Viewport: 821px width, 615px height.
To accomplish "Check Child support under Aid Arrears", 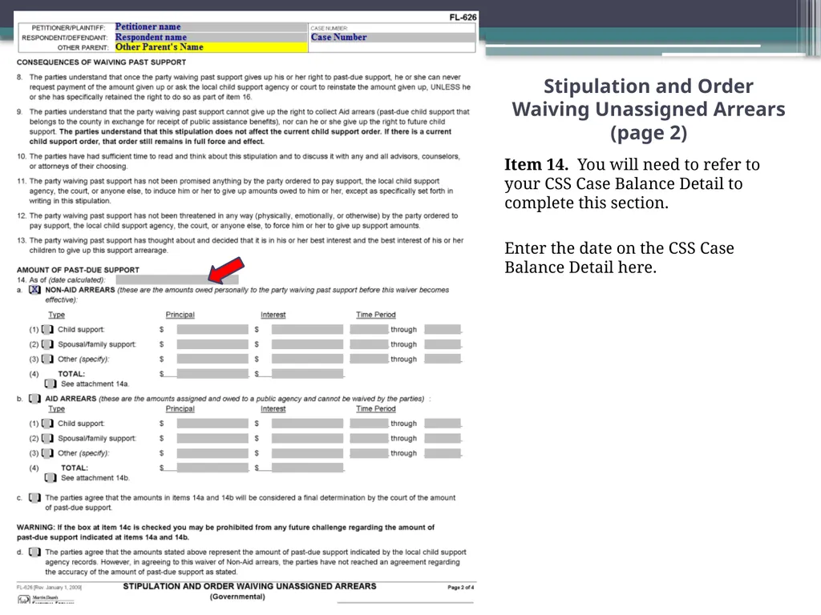I will point(47,424).
